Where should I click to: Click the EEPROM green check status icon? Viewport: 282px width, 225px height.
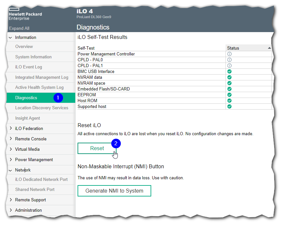[229, 95]
